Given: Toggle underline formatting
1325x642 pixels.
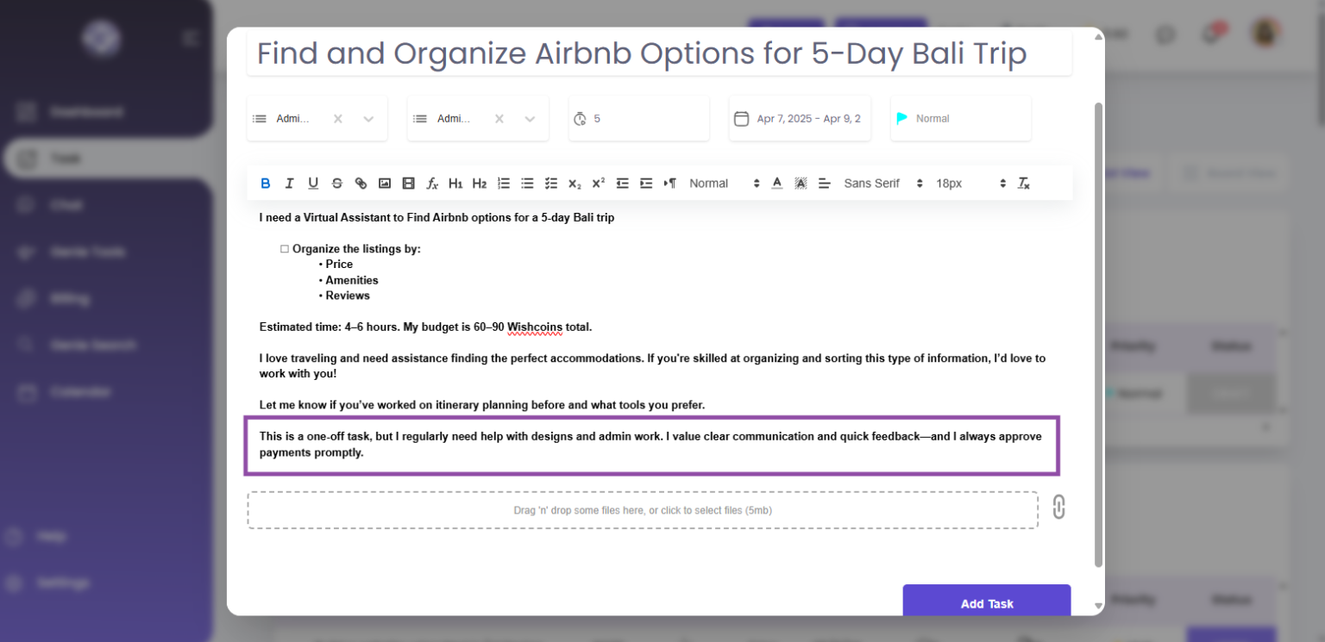Looking at the screenshot, I should [x=313, y=184].
